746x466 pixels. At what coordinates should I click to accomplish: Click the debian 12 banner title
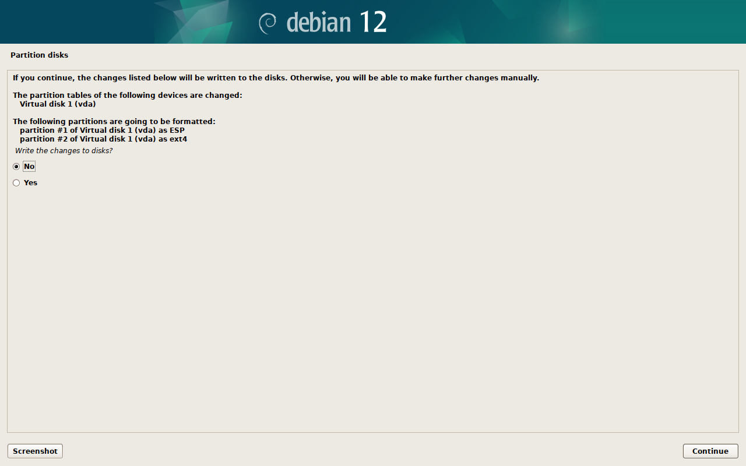click(323, 23)
